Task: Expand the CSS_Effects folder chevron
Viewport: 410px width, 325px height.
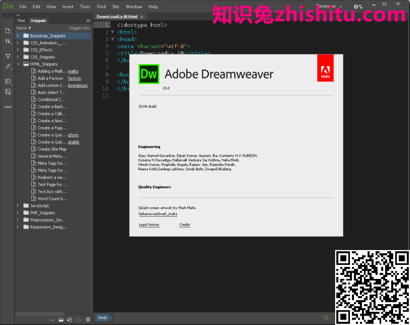Action: click(18, 50)
